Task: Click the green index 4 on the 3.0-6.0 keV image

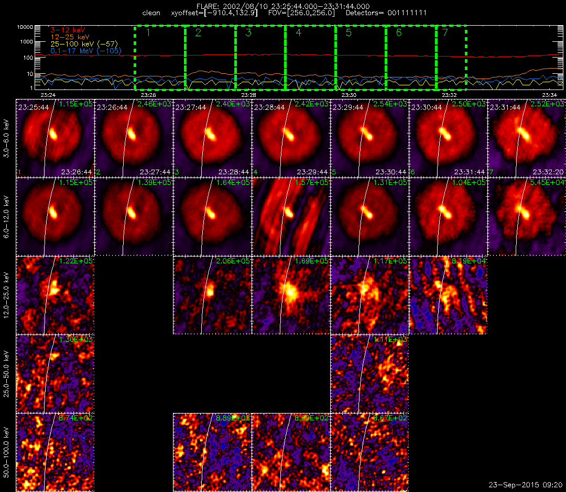Action: (x=256, y=172)
